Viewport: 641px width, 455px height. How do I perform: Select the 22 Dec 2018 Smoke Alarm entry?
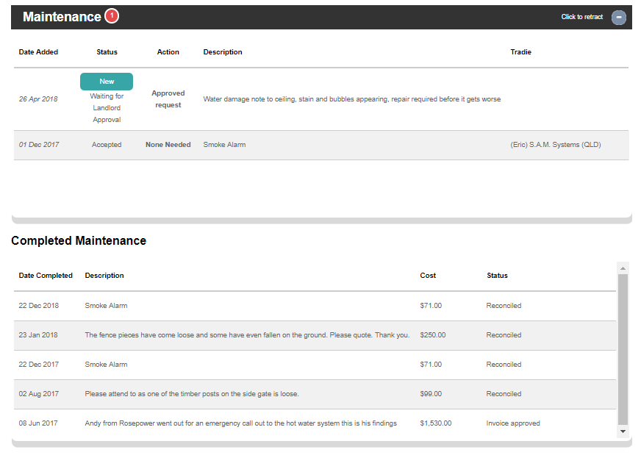click(x=315, y=306)
